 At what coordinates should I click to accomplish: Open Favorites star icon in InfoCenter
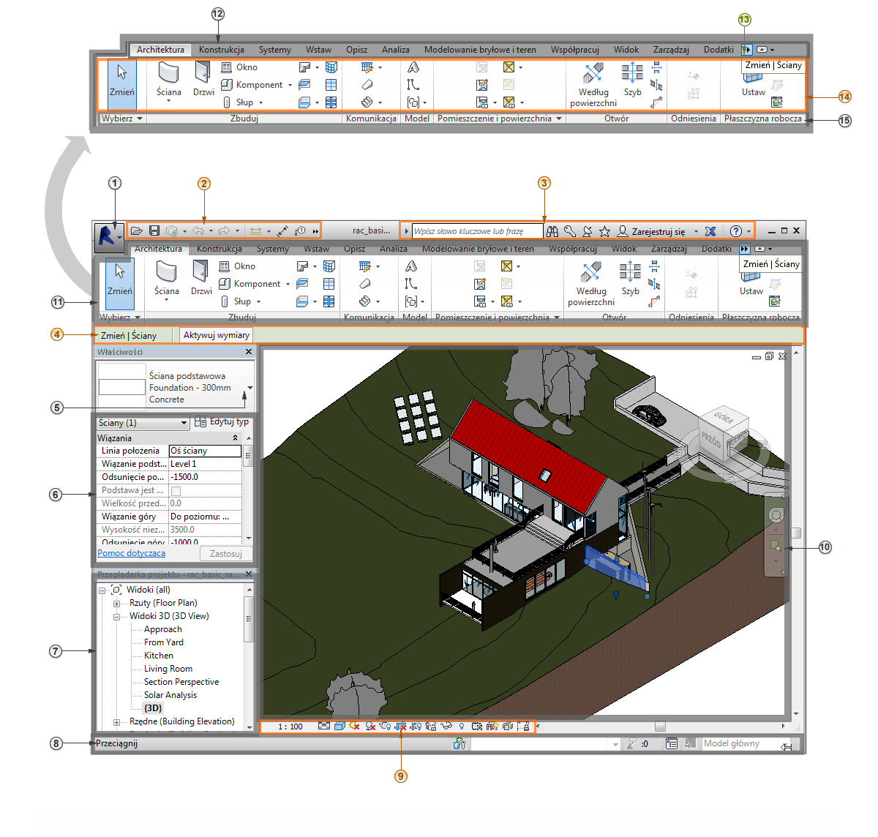click(x=604, y=231)
